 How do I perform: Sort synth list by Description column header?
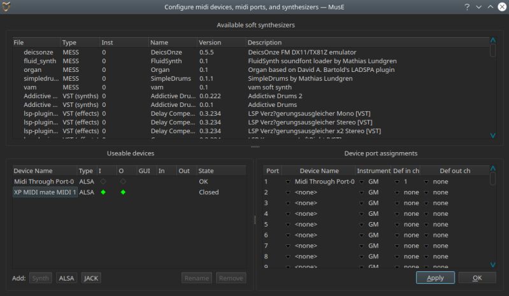click(x=368, y=43)
